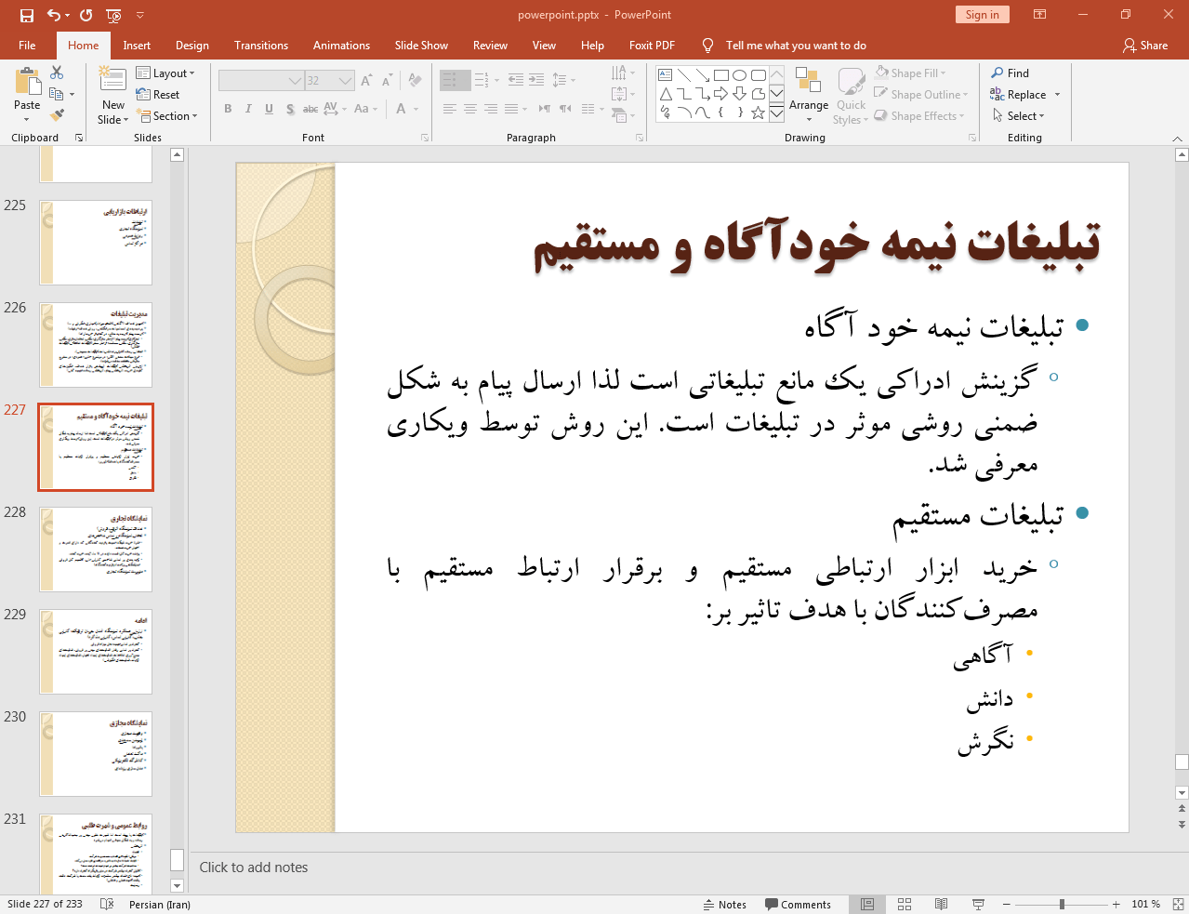Switch to Slide Sorter view icon
The height and width of the screenshot is (914, 1189).
point(905,904)
